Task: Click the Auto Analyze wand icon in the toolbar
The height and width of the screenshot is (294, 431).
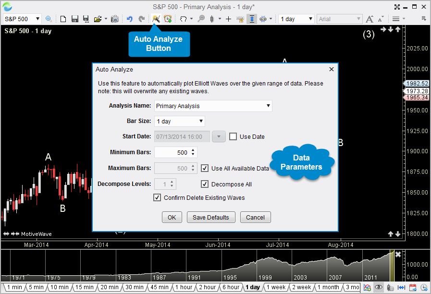Action: pos(156,19)
